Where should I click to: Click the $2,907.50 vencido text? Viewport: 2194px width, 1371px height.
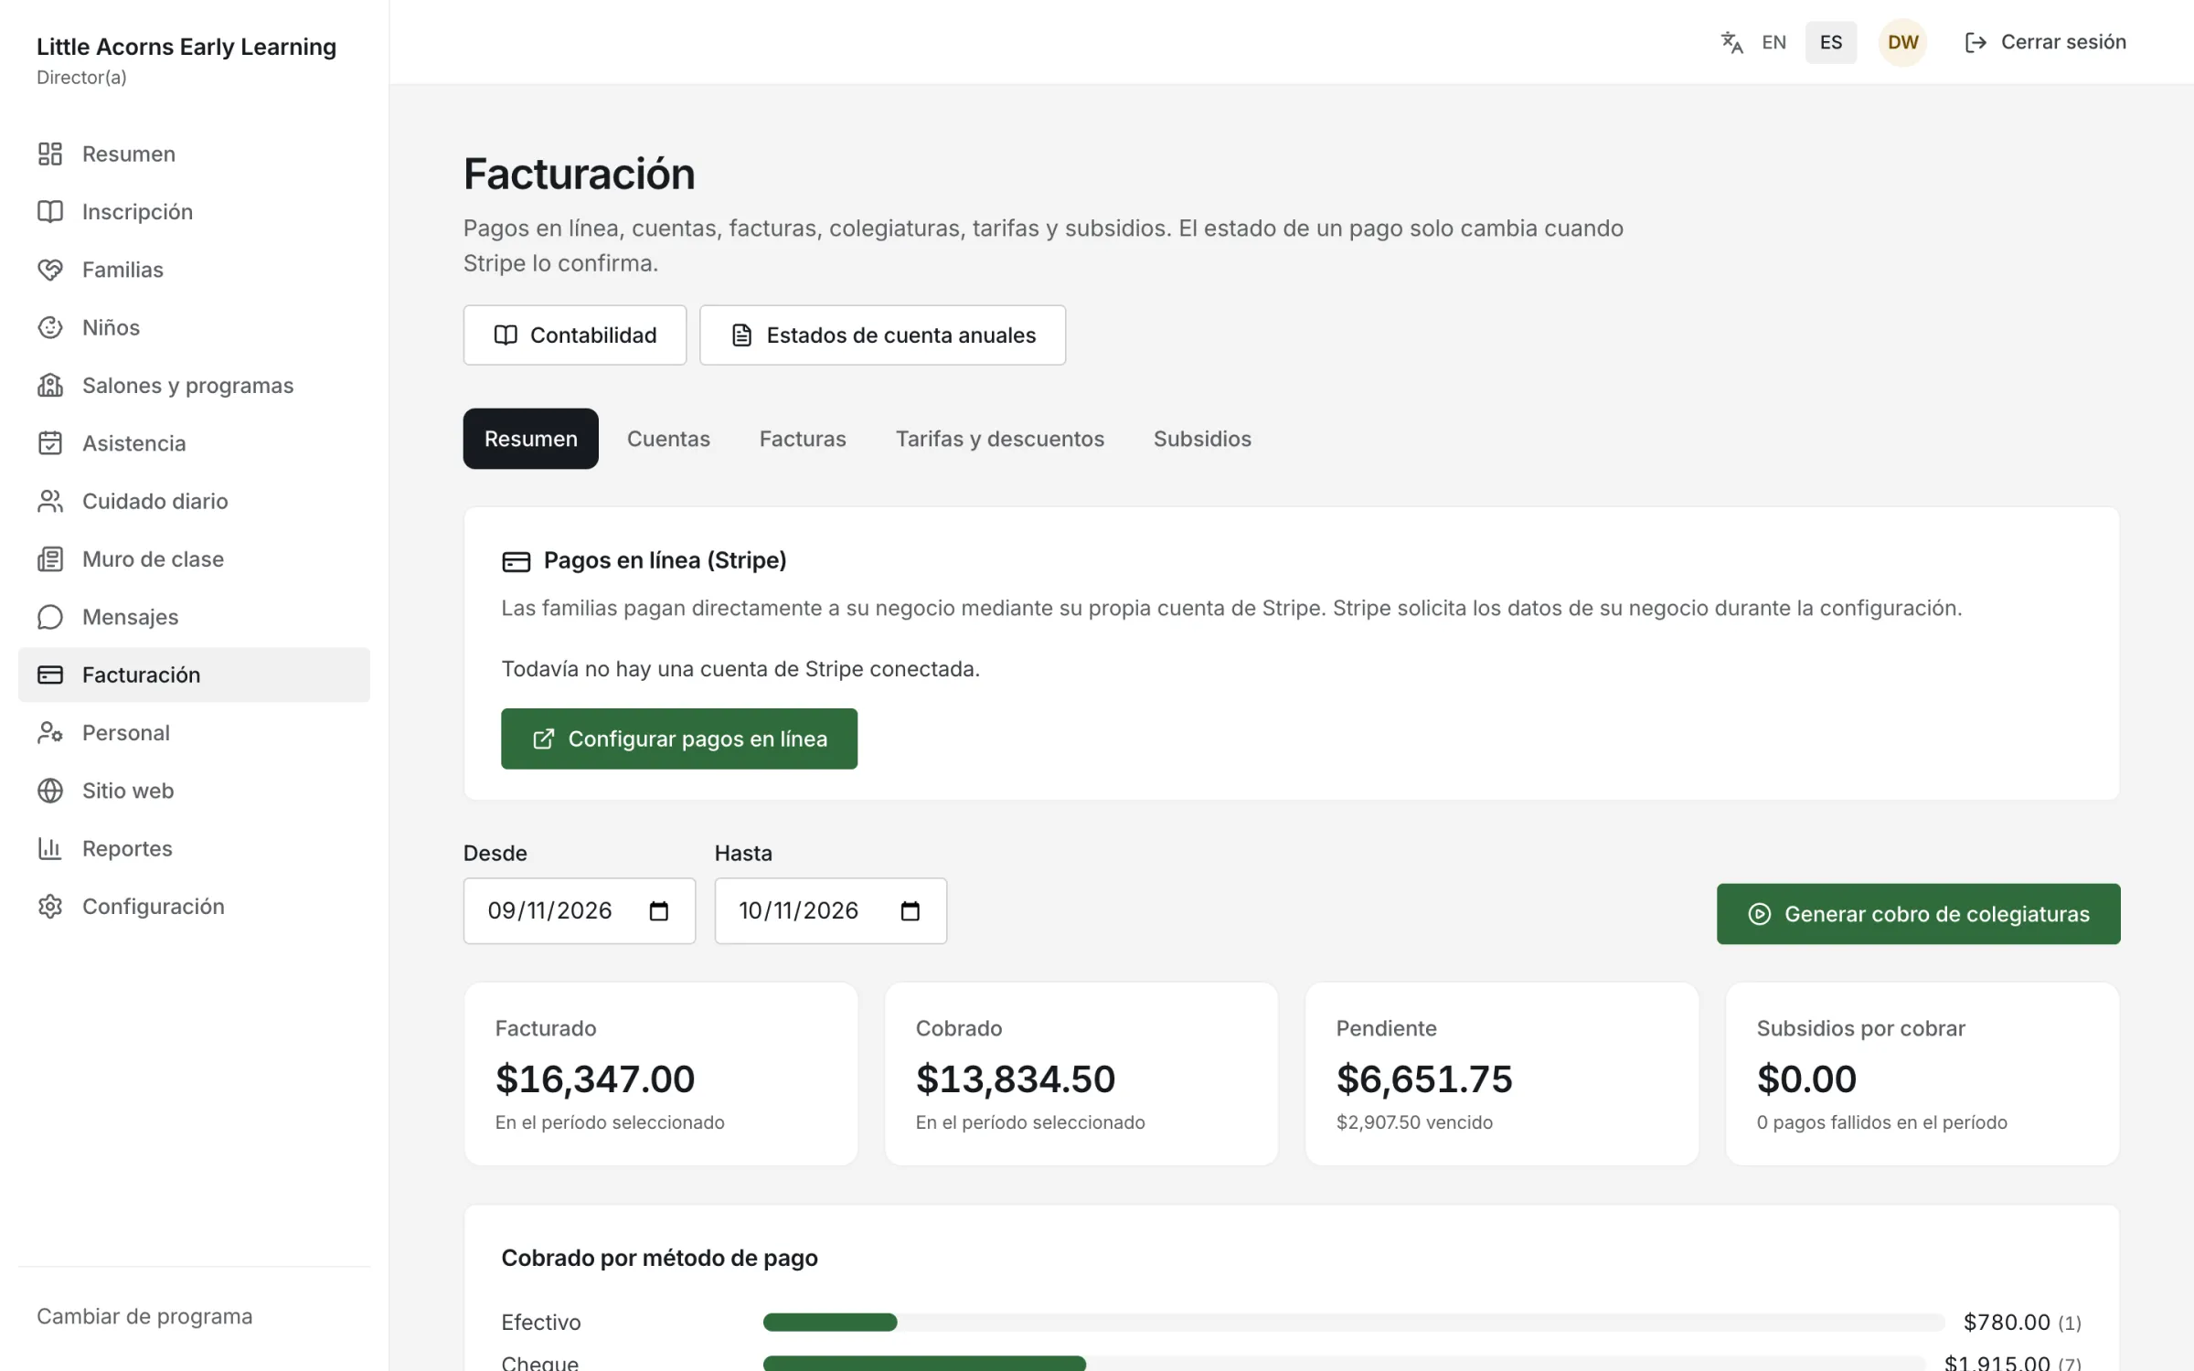[1414, 1122]
